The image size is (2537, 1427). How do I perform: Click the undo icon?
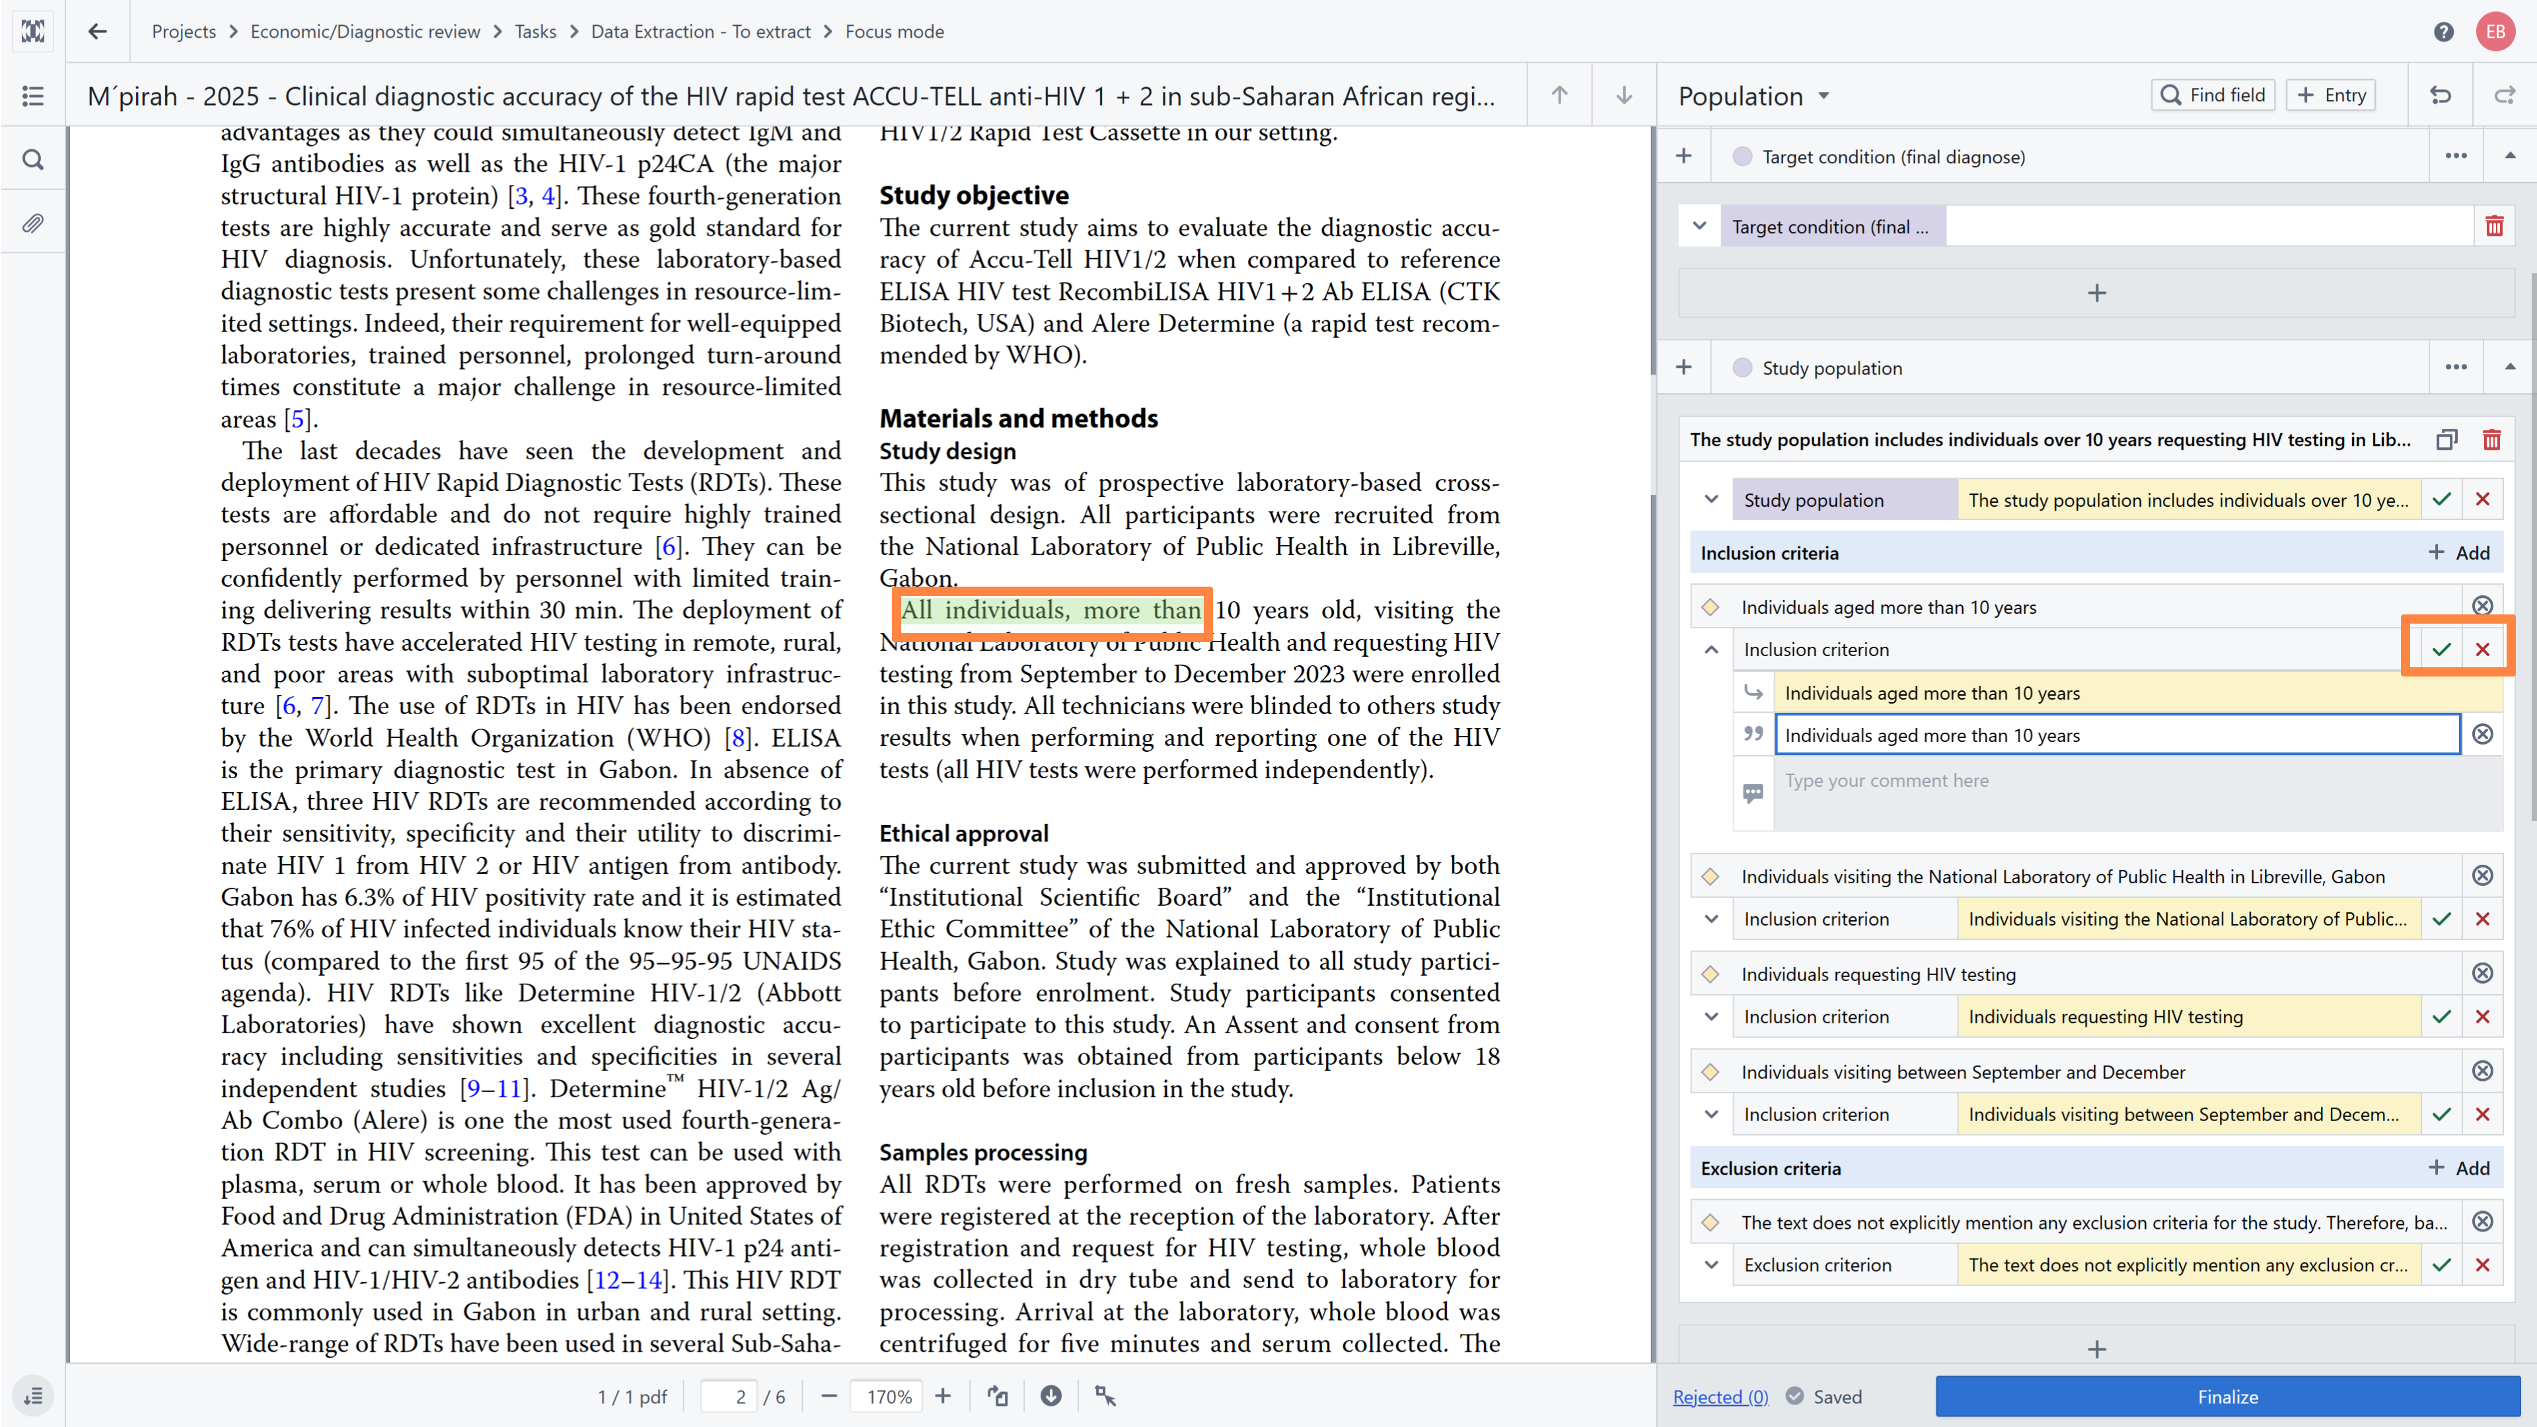[x=2441, y=96]
